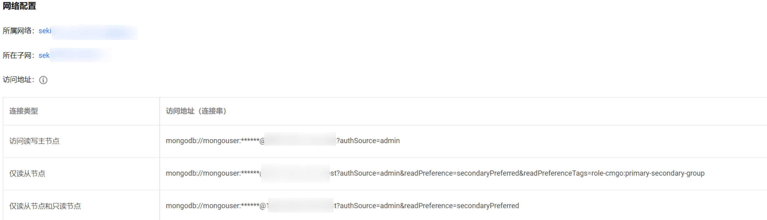Screen dimensions: 767x220
Task: Select the 访问读写主节点 row label
Action: (x=34, y=141)
